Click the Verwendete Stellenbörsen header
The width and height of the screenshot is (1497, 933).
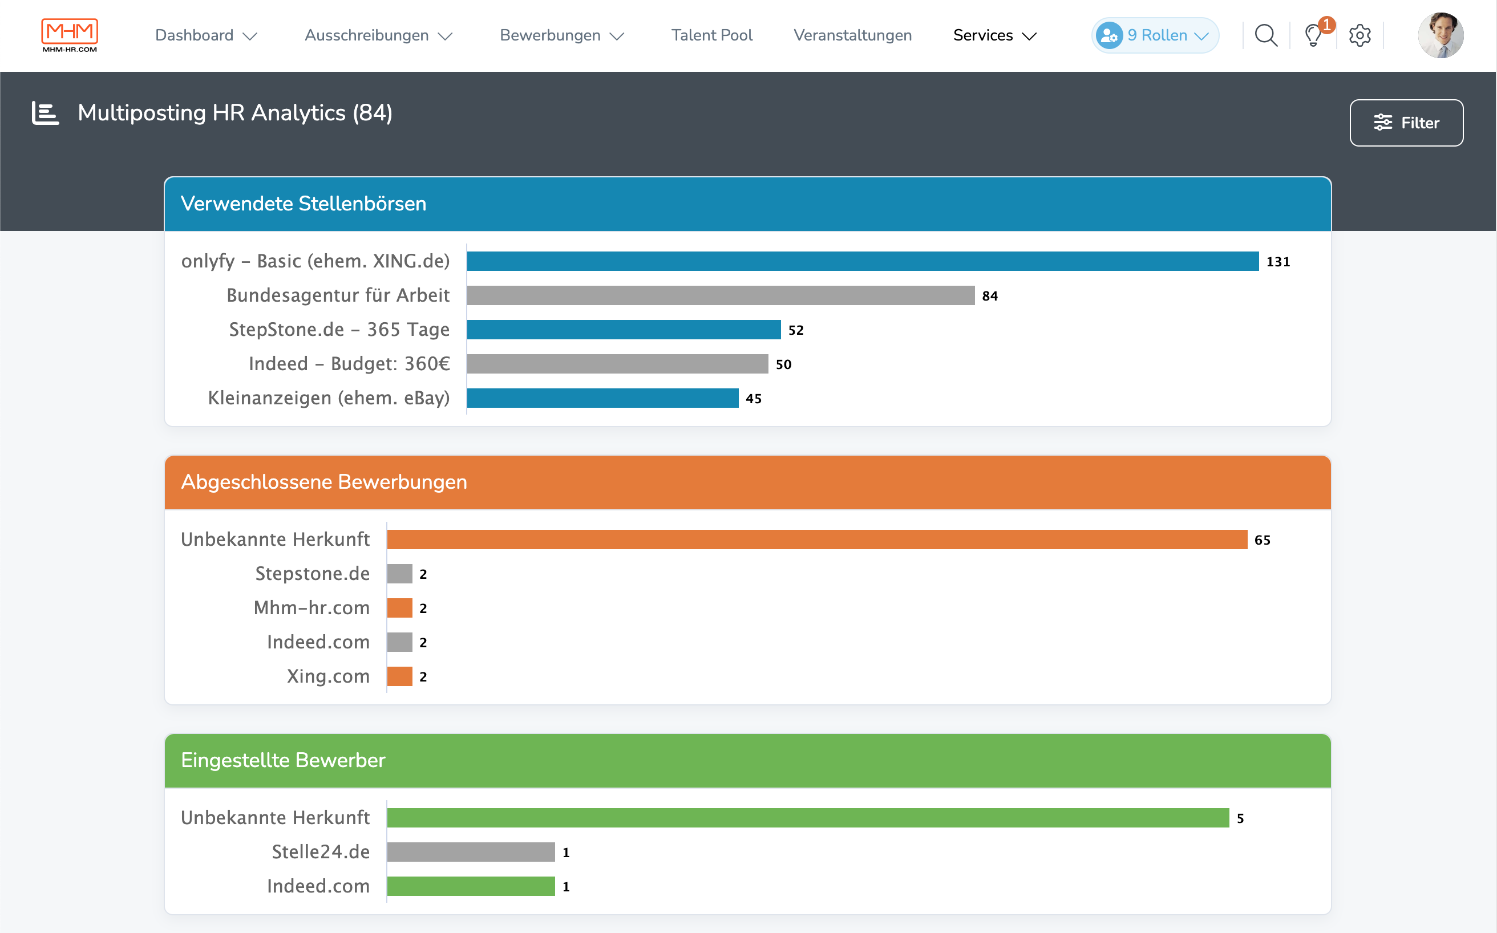coord(747,204)
